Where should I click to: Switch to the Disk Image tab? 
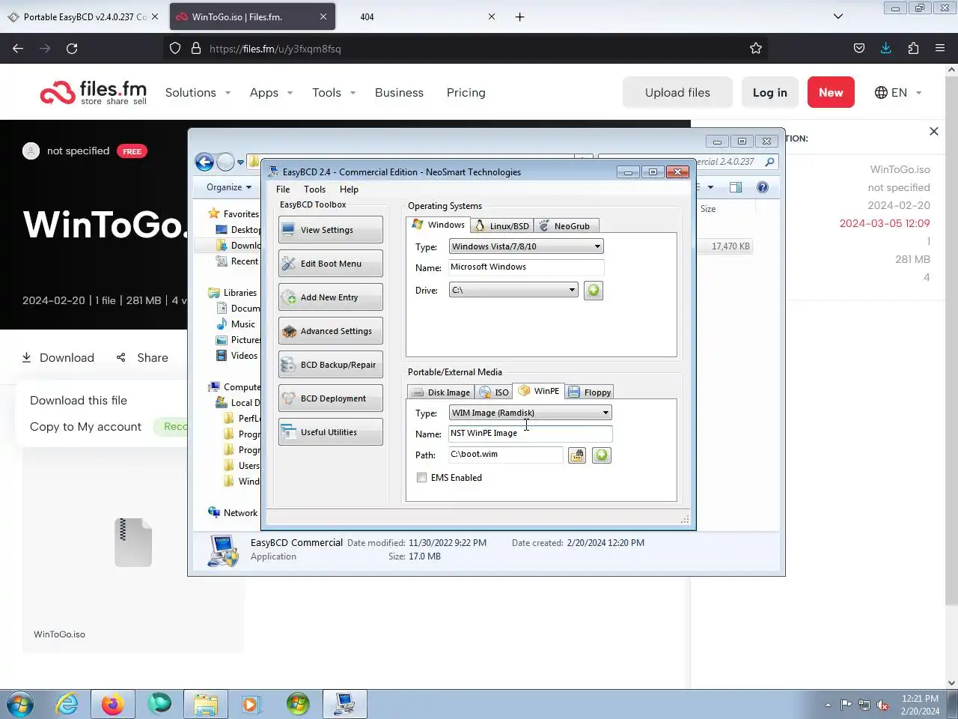pos(442,392)
